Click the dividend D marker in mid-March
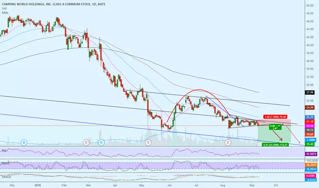319x188 pixels. (x=101, y=143)
